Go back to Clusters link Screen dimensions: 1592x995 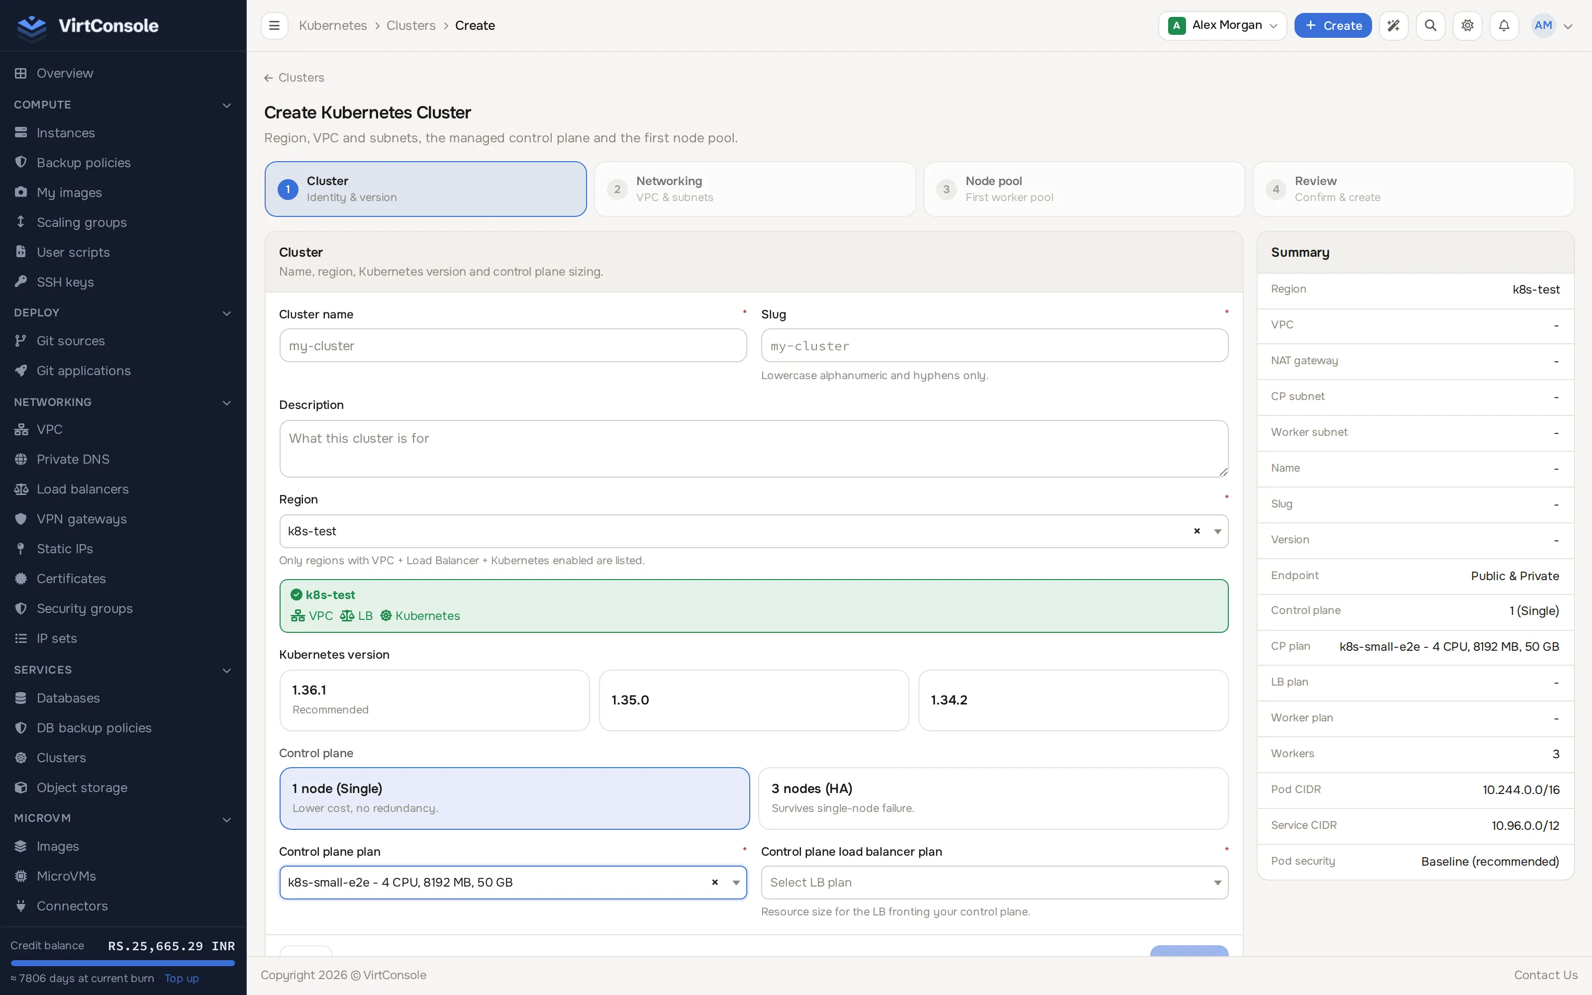(294, 78)
